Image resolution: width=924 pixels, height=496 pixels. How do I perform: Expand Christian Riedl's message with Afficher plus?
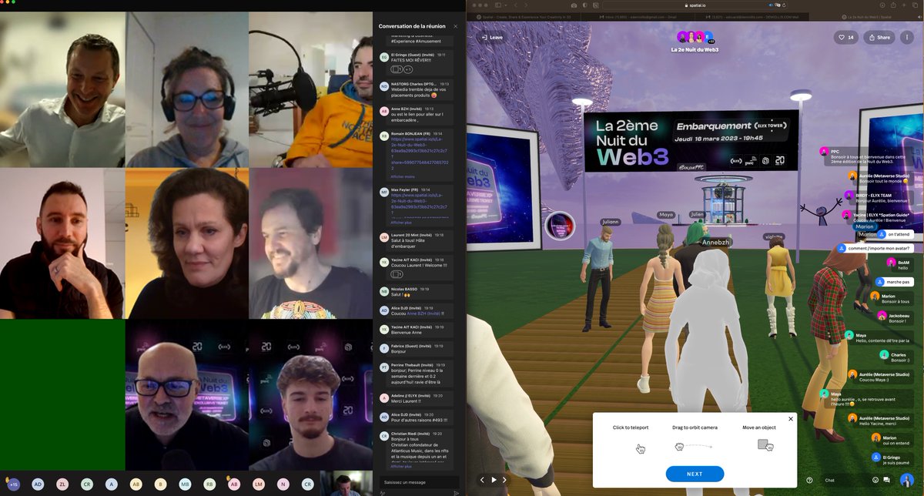[401, 466]
